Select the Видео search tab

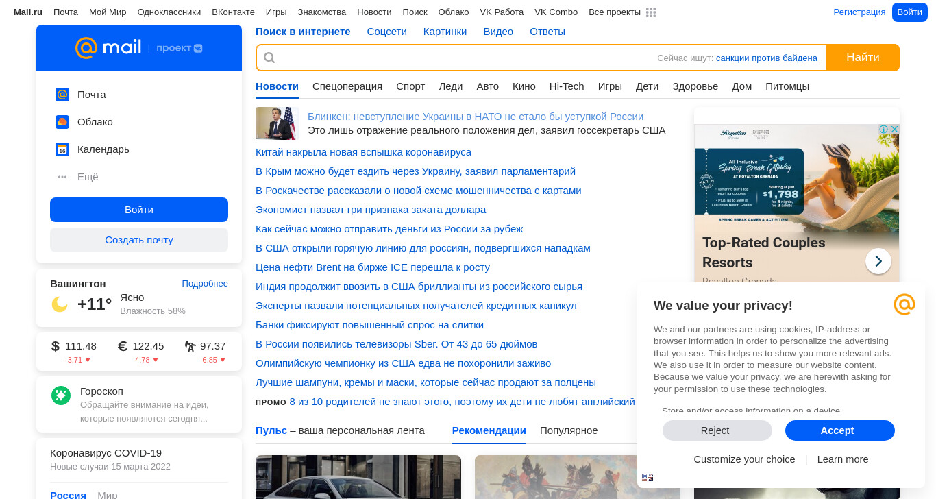[498, 32]
